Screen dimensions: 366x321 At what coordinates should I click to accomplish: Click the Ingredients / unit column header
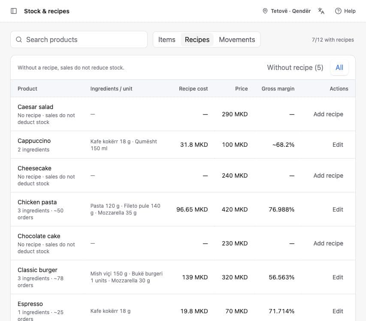coord(111,89)
